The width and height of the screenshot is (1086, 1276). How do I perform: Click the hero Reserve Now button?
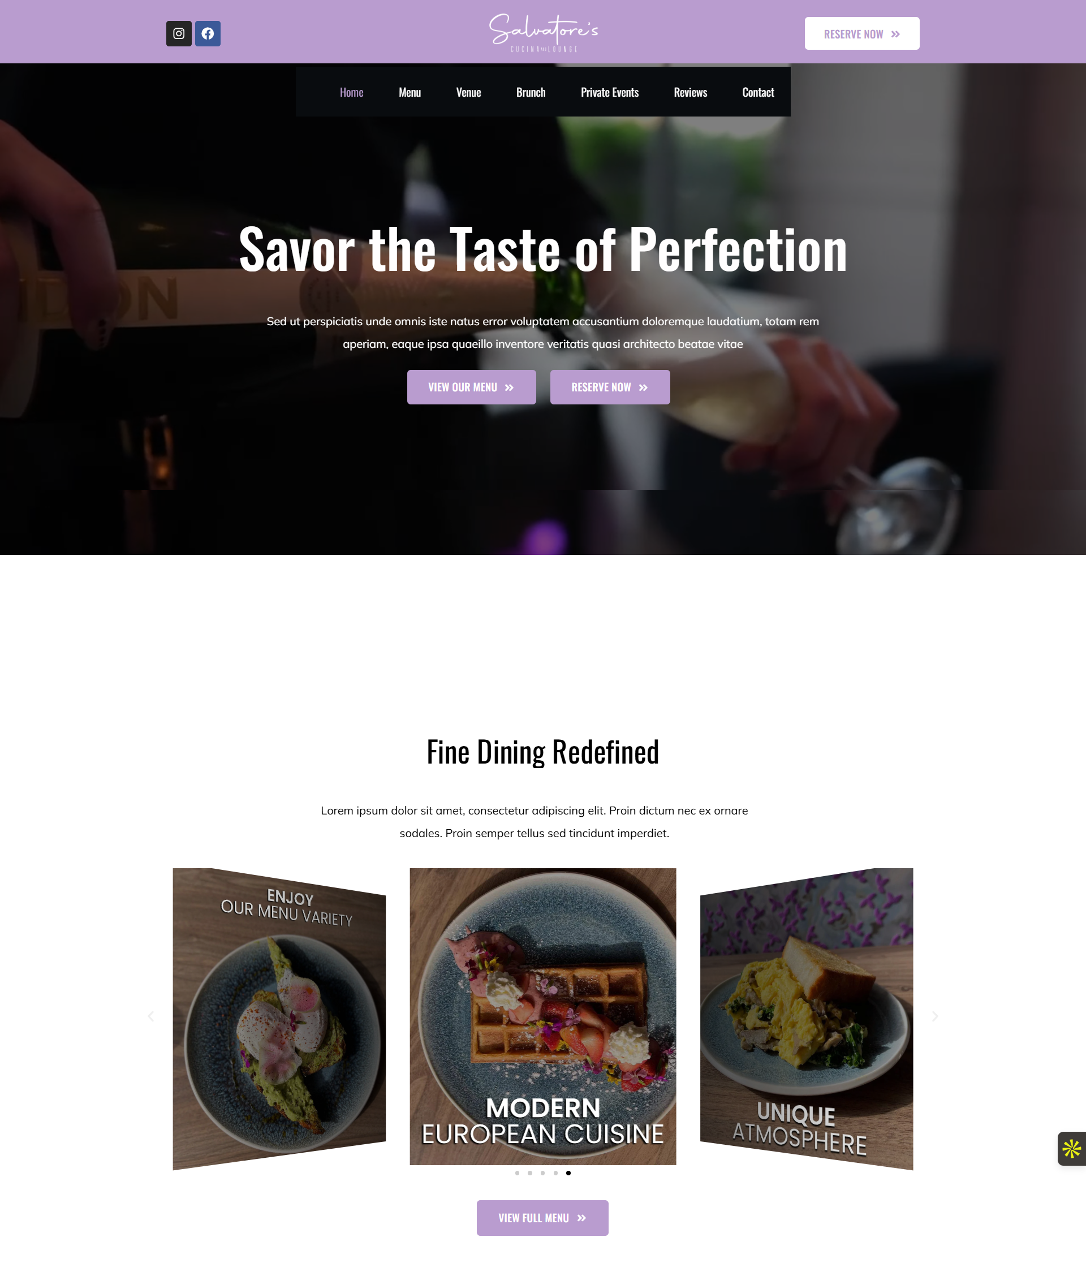click(610, 387)
